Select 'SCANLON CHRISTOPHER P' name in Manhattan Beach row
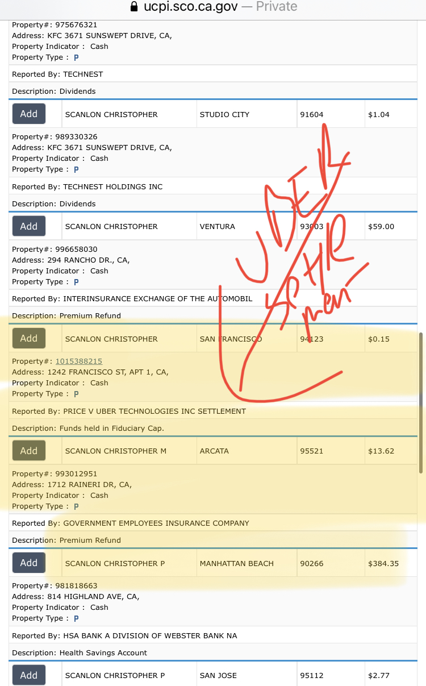This screenshot has height=686, width=426. [115, 563]
